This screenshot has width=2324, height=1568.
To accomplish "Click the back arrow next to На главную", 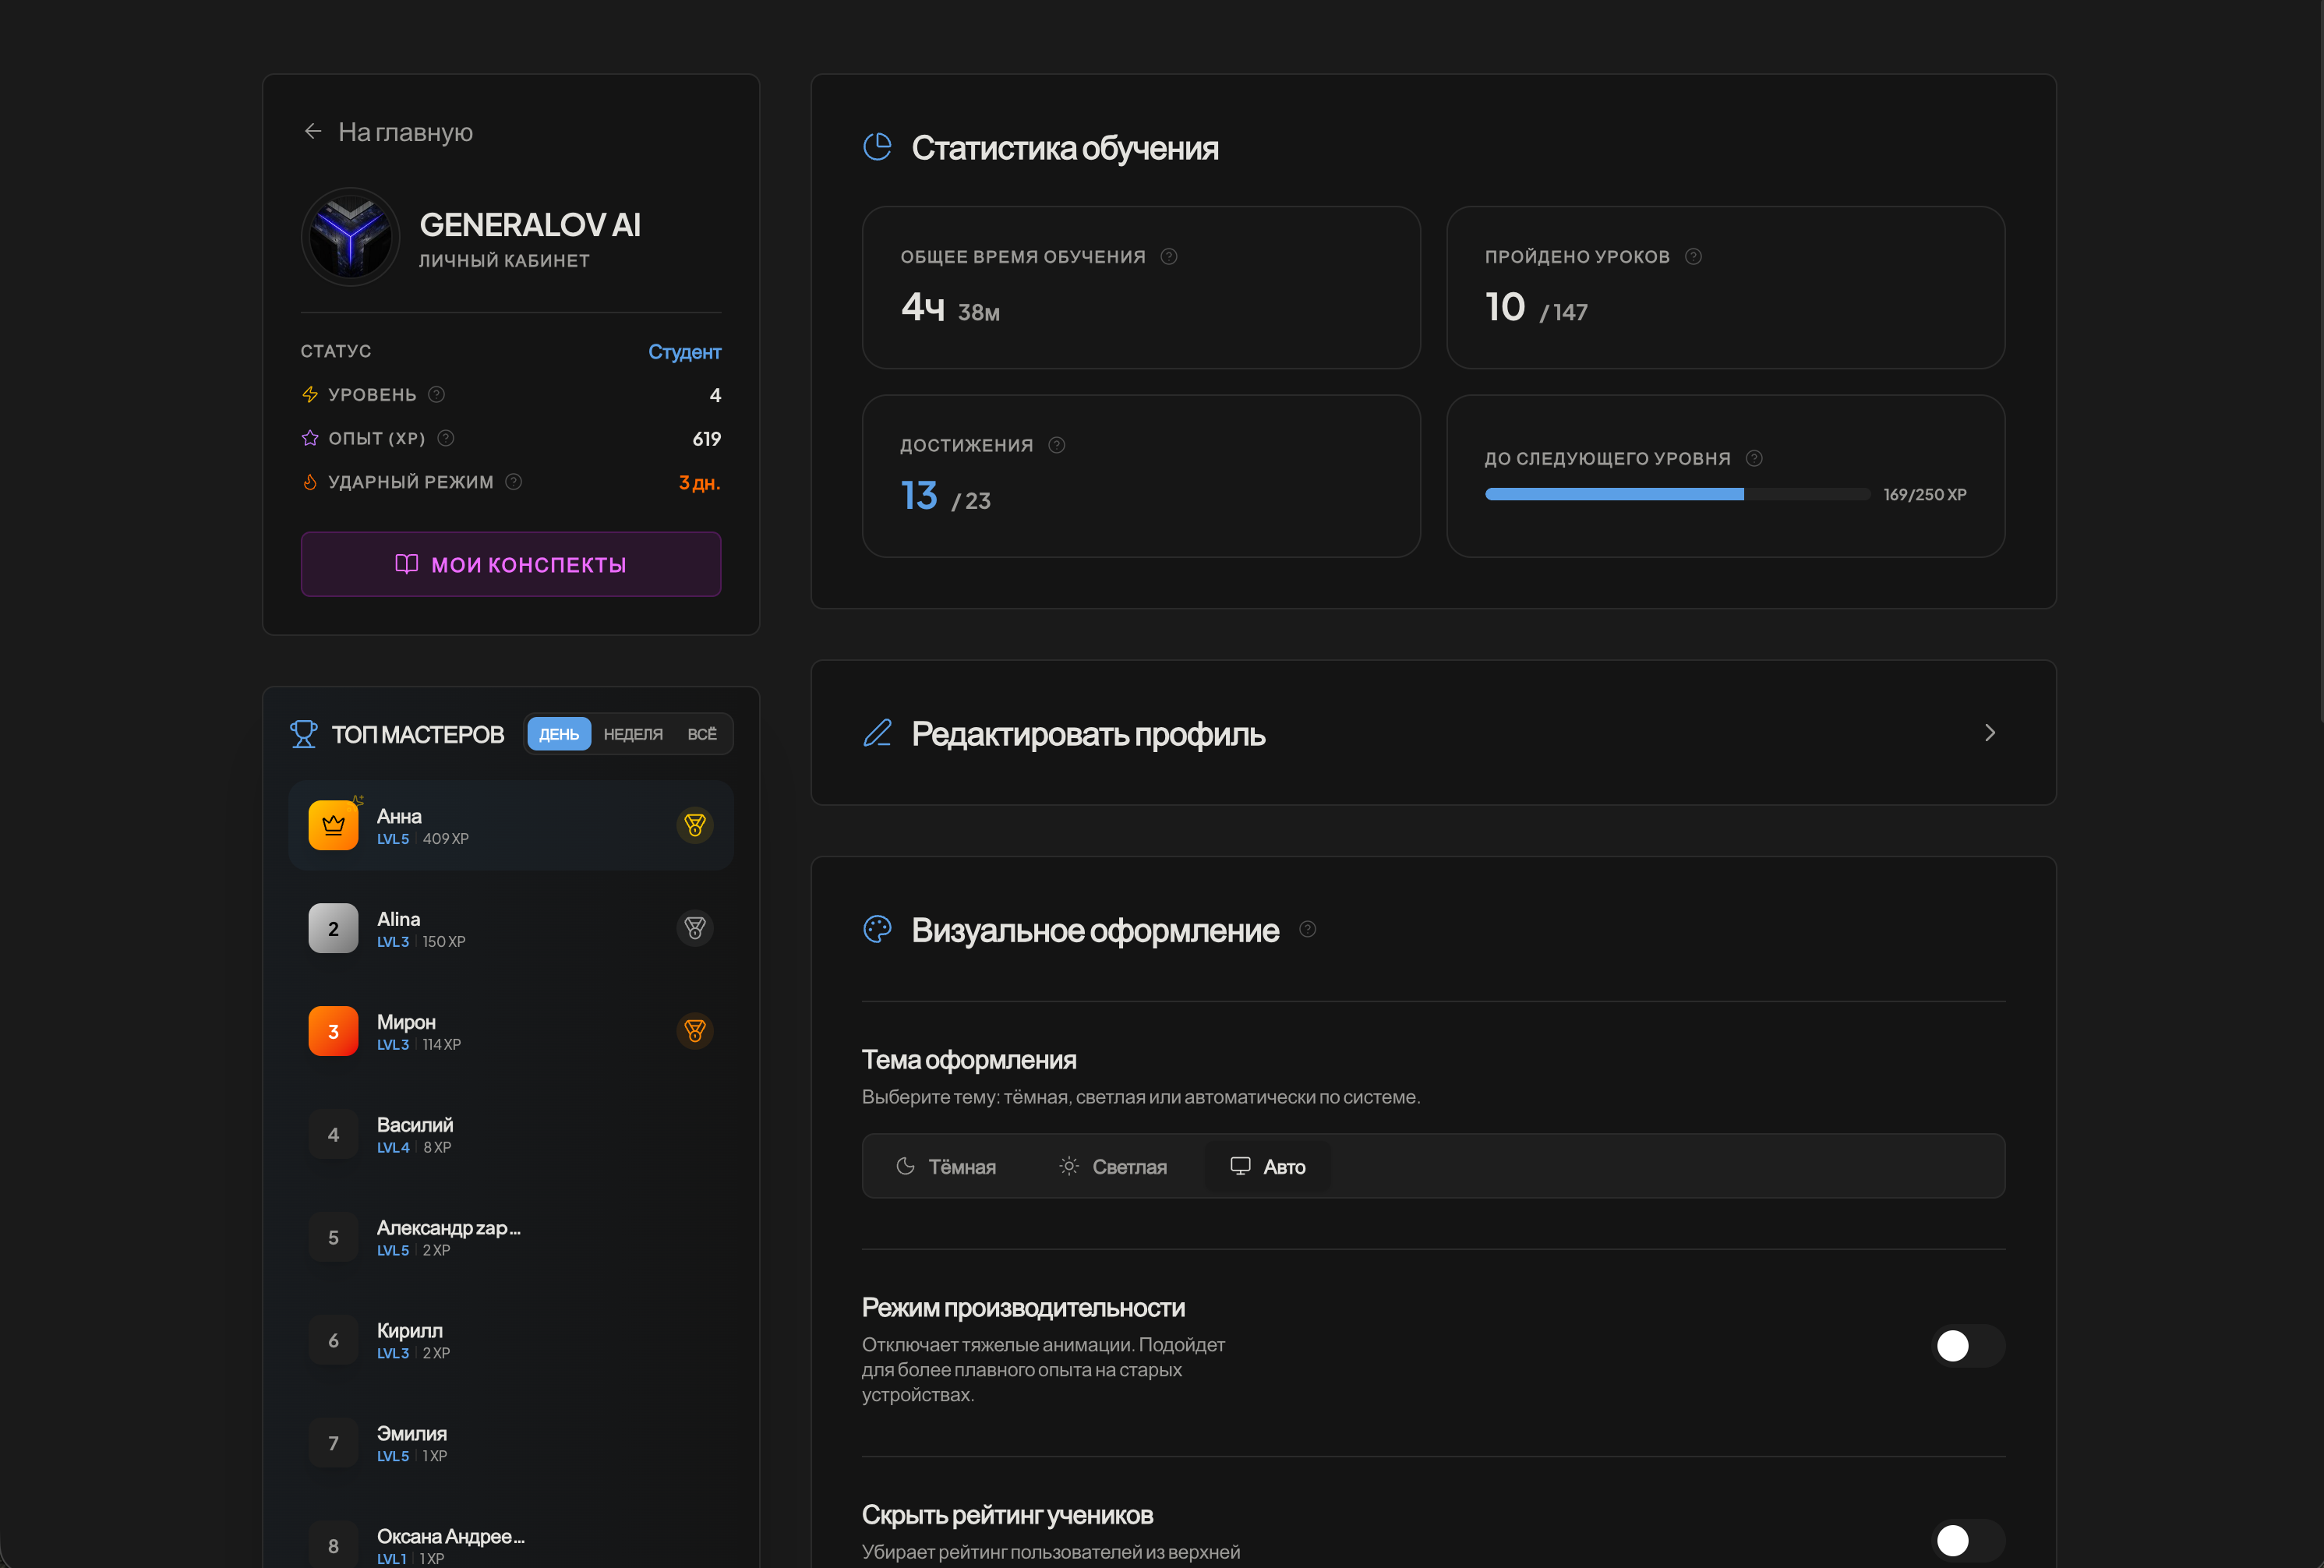I will click(x=313, y=131).
